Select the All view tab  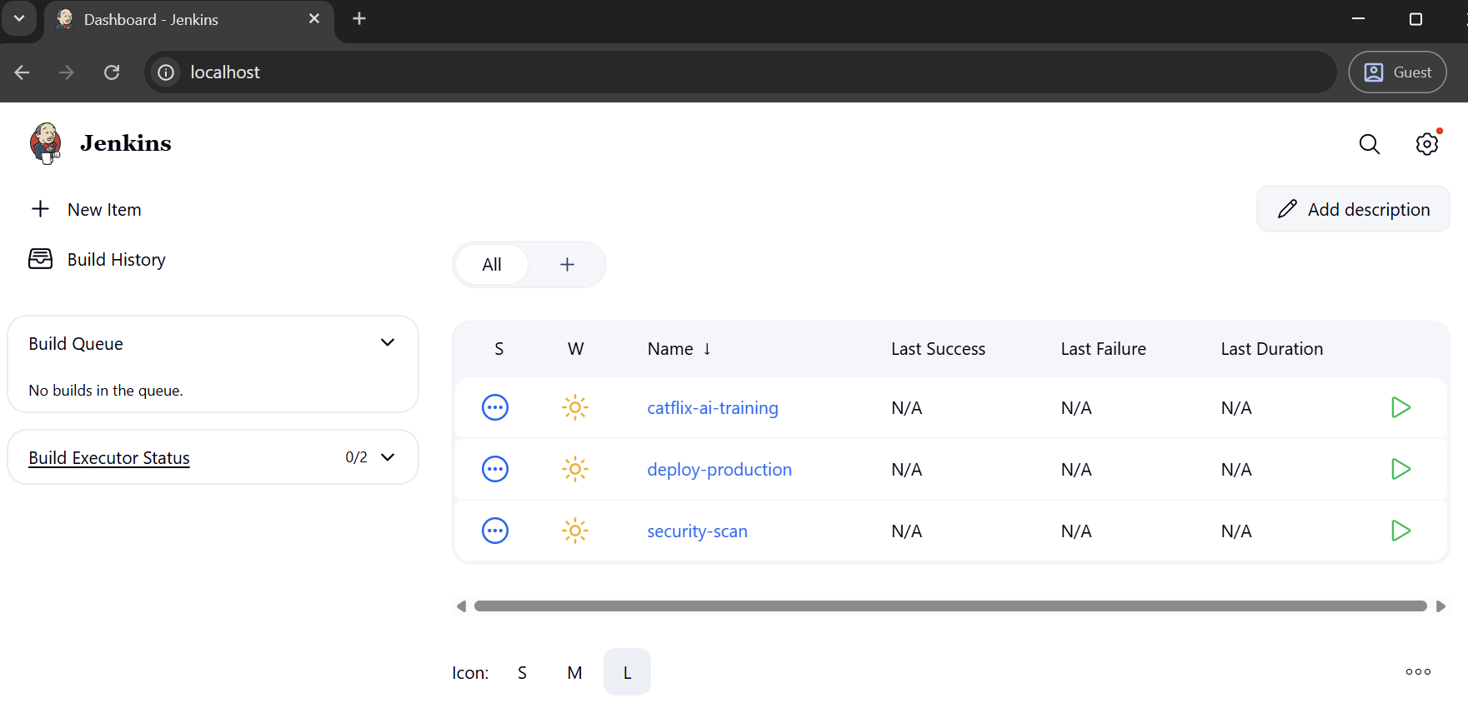click(x=492, y=265)
